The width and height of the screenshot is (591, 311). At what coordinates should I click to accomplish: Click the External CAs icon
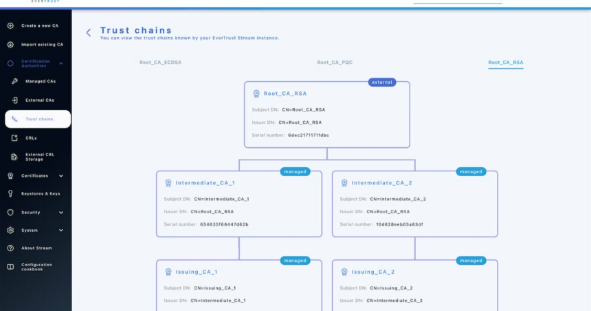coord(15,100)
